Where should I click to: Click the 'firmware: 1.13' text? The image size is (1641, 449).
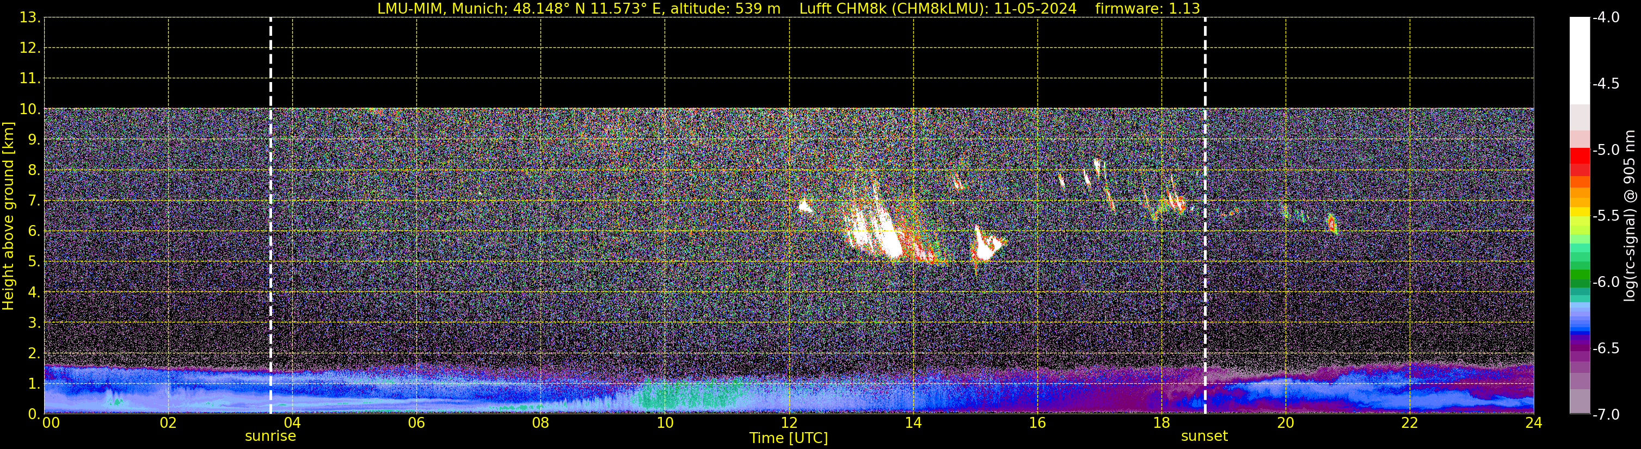1147,8
